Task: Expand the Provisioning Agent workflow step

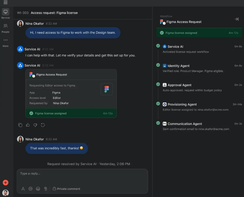Action: [199, 107]
